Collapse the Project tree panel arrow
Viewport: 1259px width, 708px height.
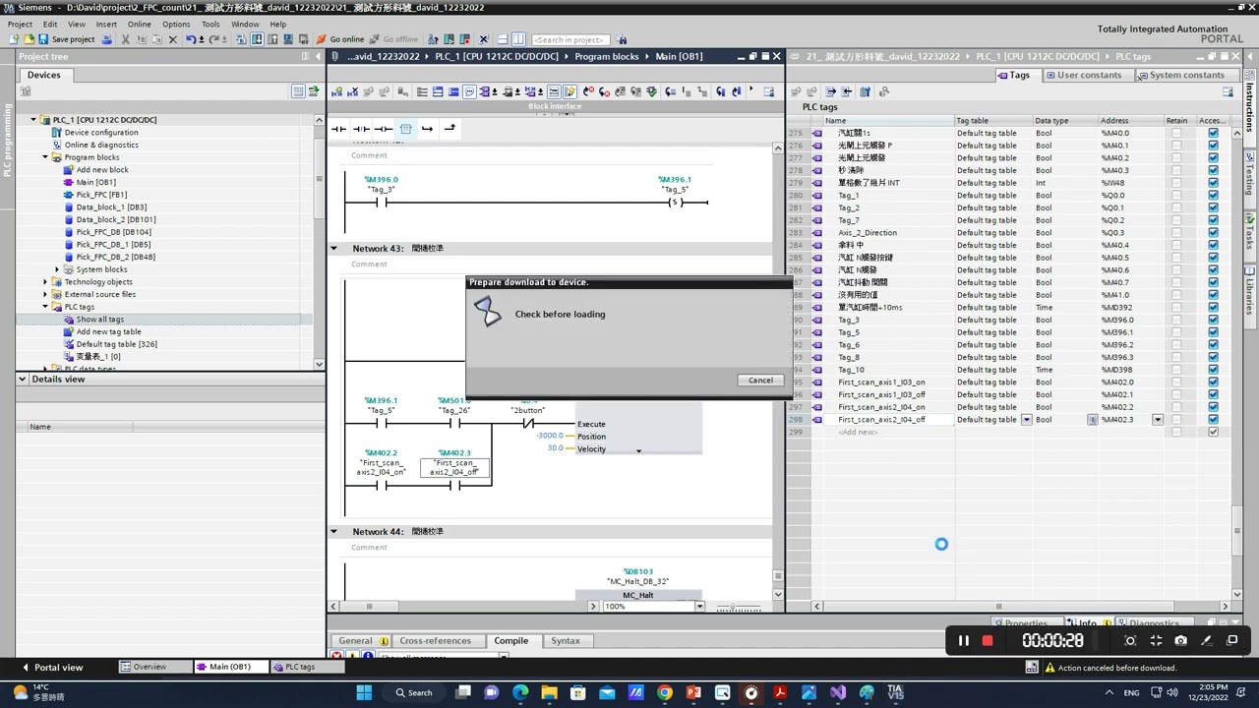[317, 56]
